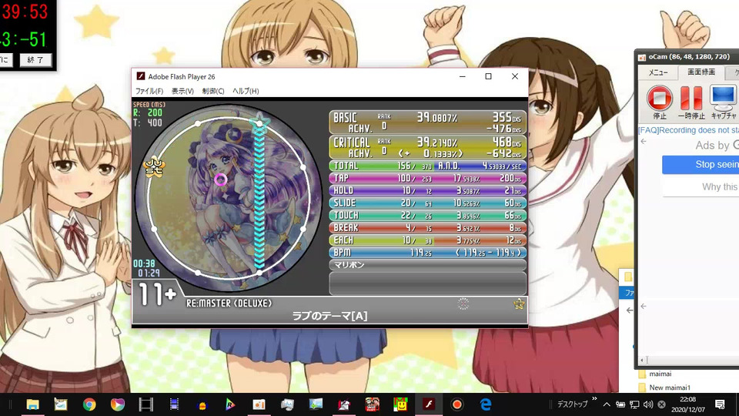This screenshot has height=416, width=739.
Task: Select the New maimai1 folder in Explorer
Action: 669,387
